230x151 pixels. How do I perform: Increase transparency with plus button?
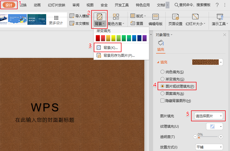(x=221, y=137)
